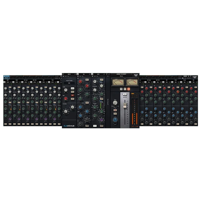Click the Width knob in output section
The image size is (201, 201).
pos(115,103)
